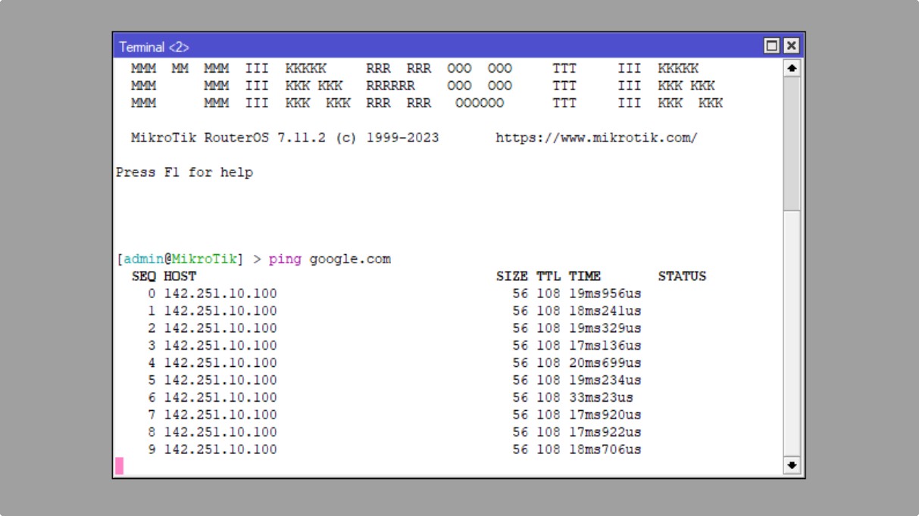
Task: Click the vertical scrollbar thumb
Action: (x=792, y=142)
